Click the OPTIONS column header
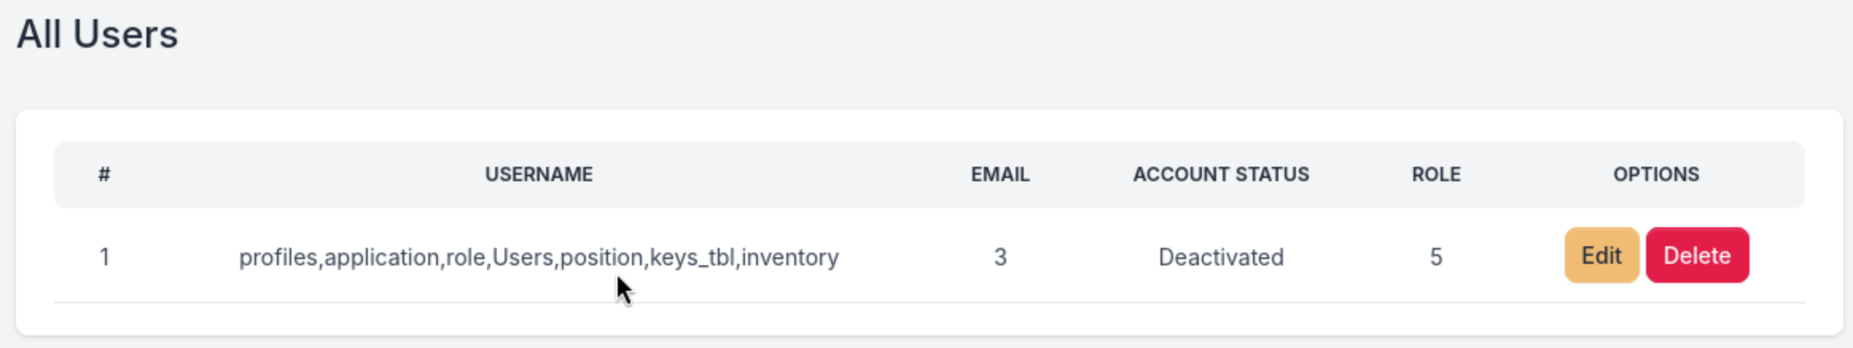 pyautogui.click(x=1656, y=175)
